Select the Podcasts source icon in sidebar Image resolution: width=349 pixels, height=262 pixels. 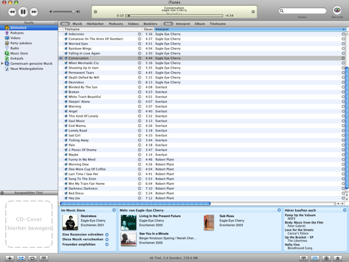[7, 33]
